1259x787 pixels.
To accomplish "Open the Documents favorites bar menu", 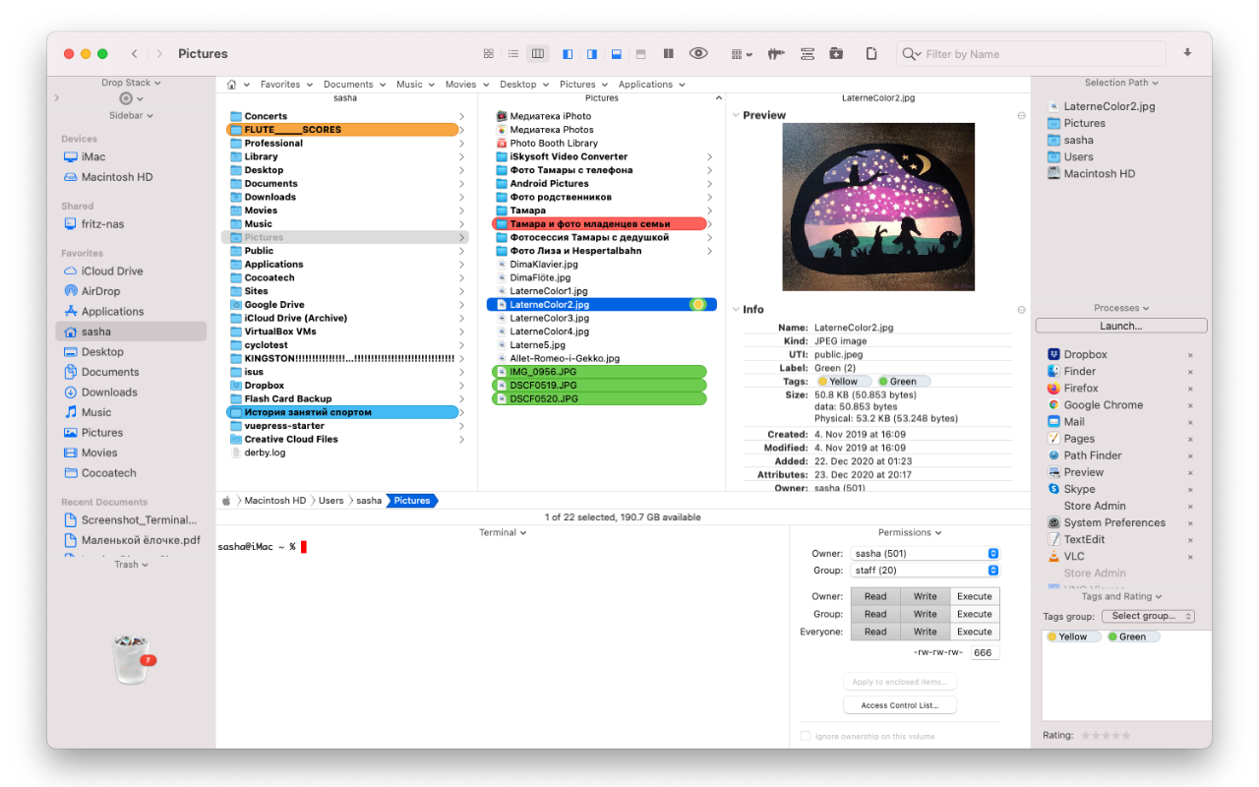I will click(x=353, y=85).
